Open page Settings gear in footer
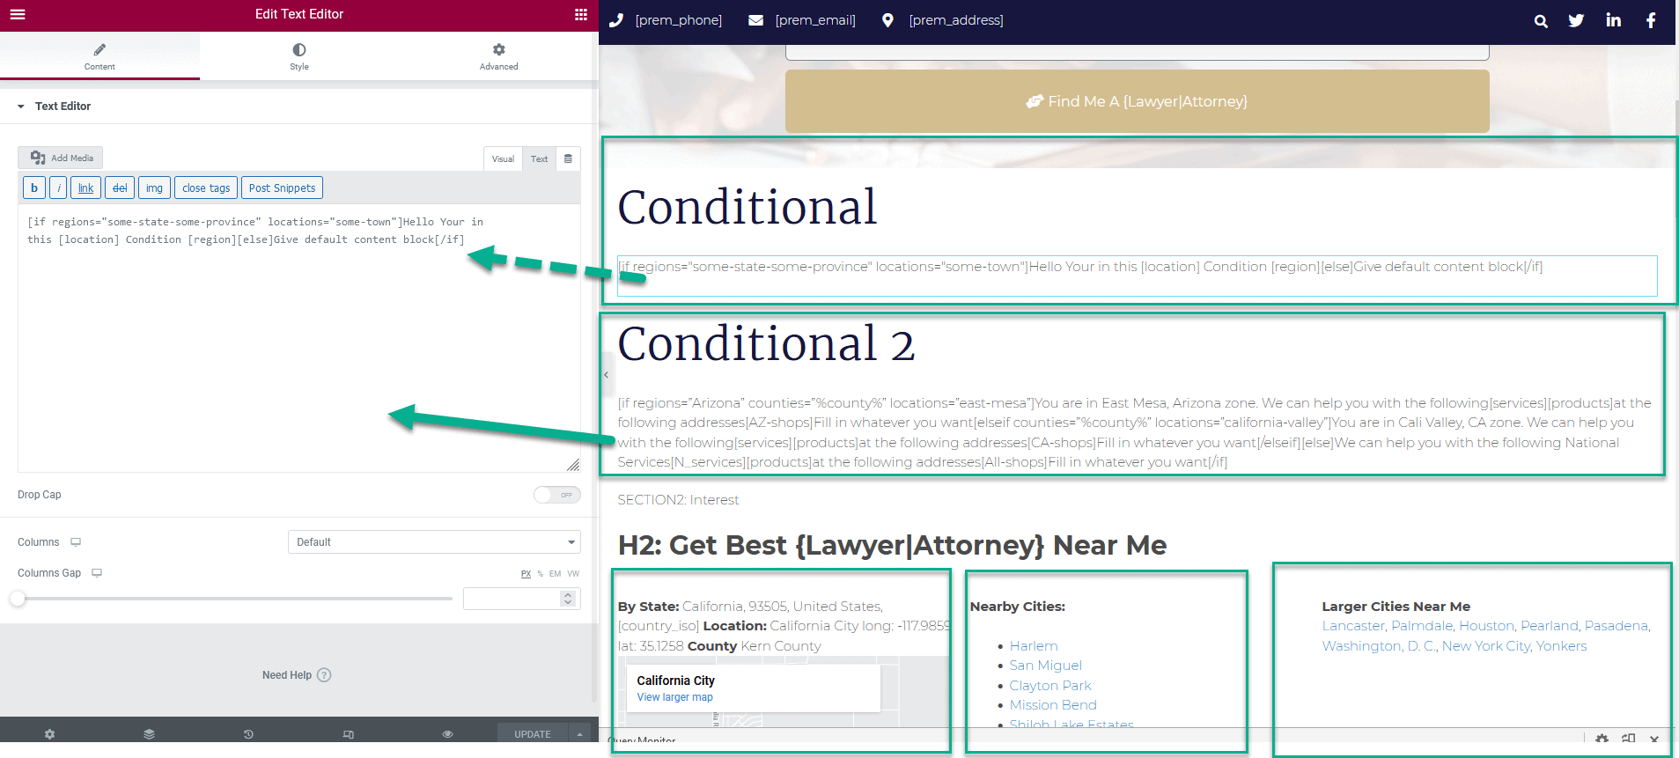Screen dimensions: 1679x758 click(x=49, y=734)
